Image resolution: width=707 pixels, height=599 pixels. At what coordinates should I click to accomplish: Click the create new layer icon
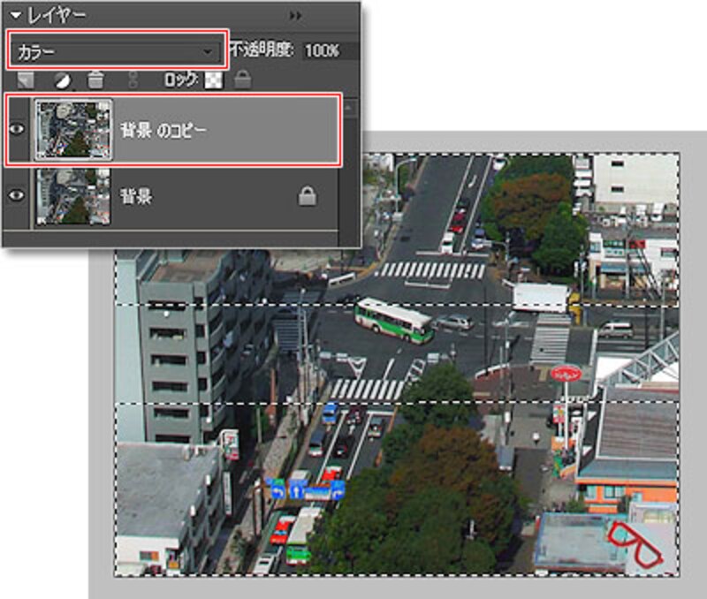27,80
